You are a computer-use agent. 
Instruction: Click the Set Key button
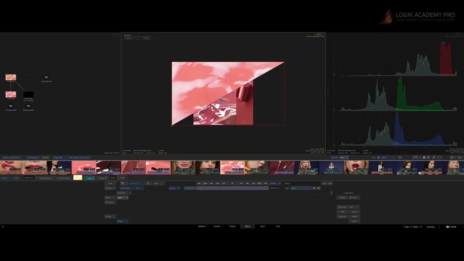click(x=342, y=198)
